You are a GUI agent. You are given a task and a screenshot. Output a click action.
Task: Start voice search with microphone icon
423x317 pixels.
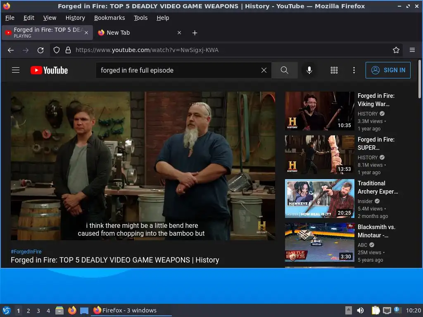click(309, 70)
